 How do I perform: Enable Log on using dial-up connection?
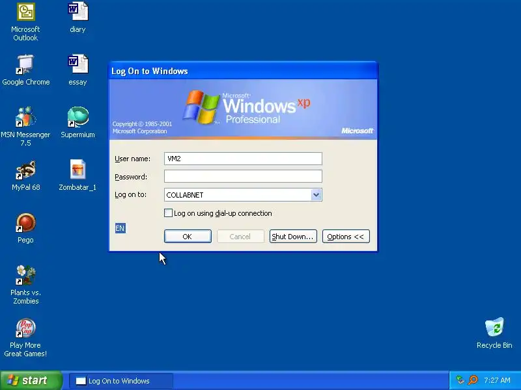pyautogui.click(x=169, y=213)
